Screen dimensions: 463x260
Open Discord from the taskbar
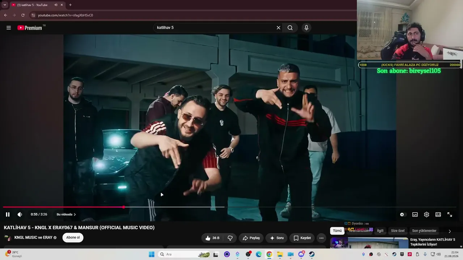pos(301,254)
